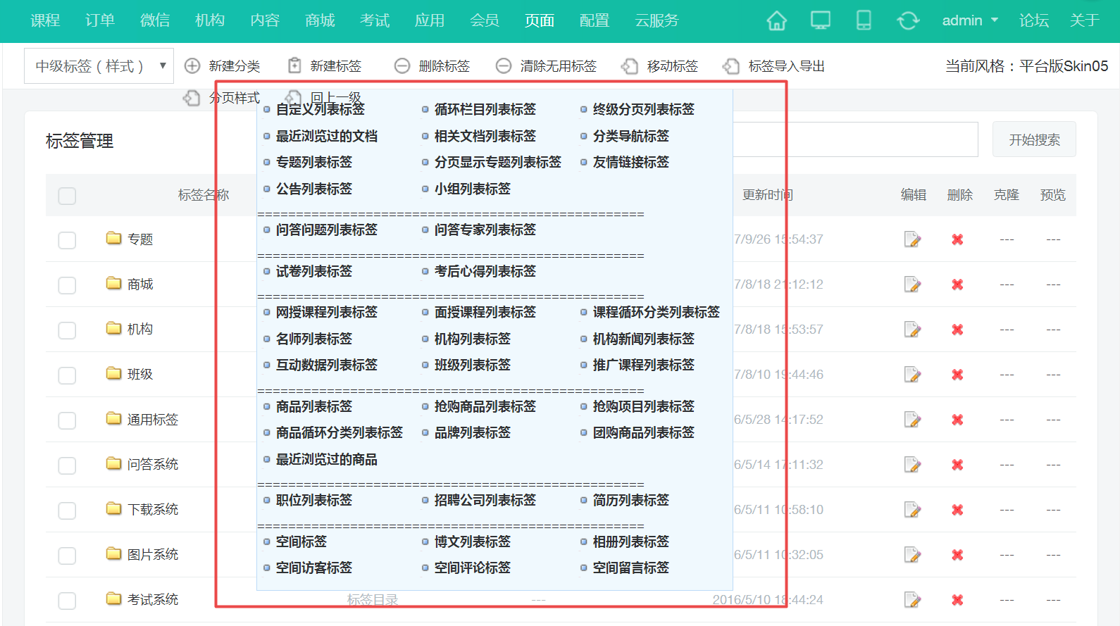Image resolution: width=1120 pixels, height=626 pixels.
Task: Tick the checkbox for 通用标签 row
Action: pos(67,420)
